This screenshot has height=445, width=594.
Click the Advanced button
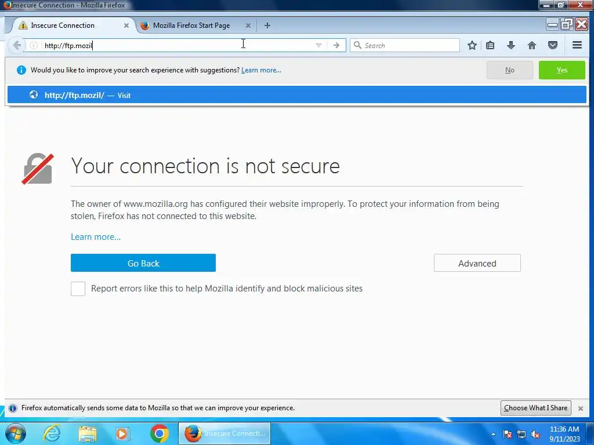tap(477, 263)
